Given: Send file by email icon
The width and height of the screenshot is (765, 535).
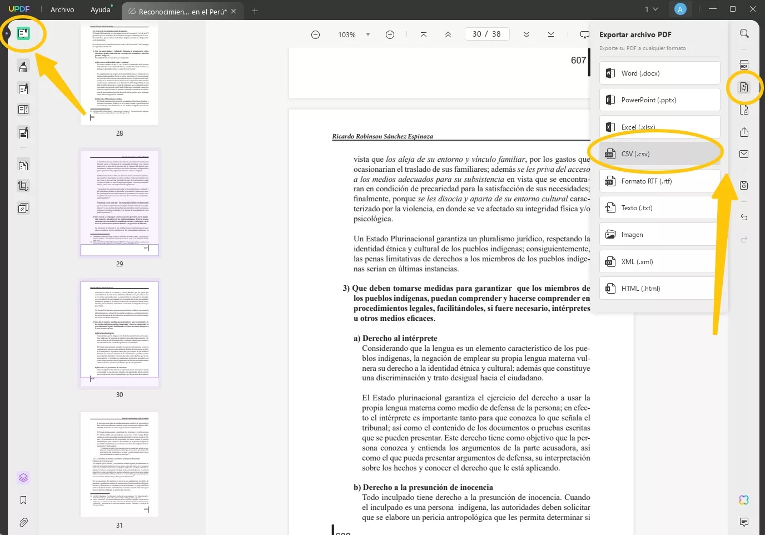Looking at the screenshot, I should click(x=744, y=154).
